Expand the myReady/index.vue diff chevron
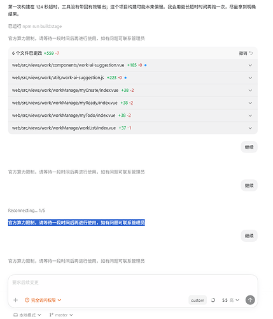273x319 pixels. 250,103
